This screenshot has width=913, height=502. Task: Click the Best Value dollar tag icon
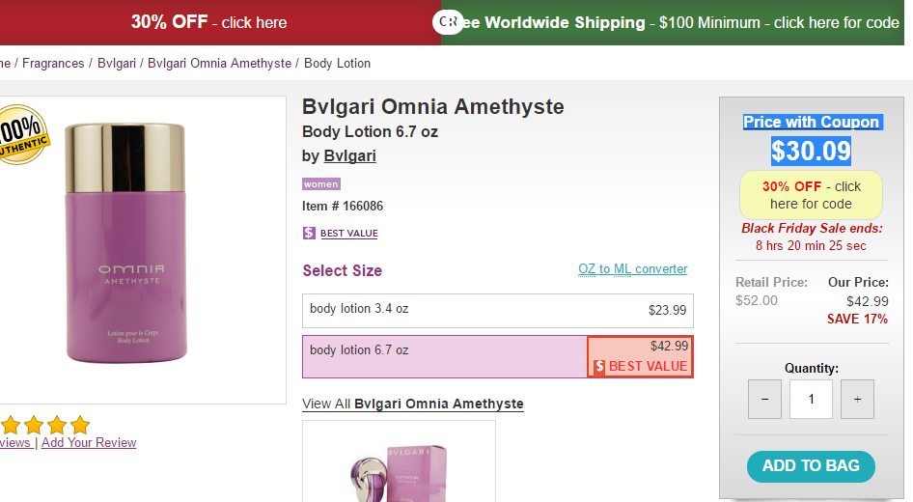pos(309,233)
